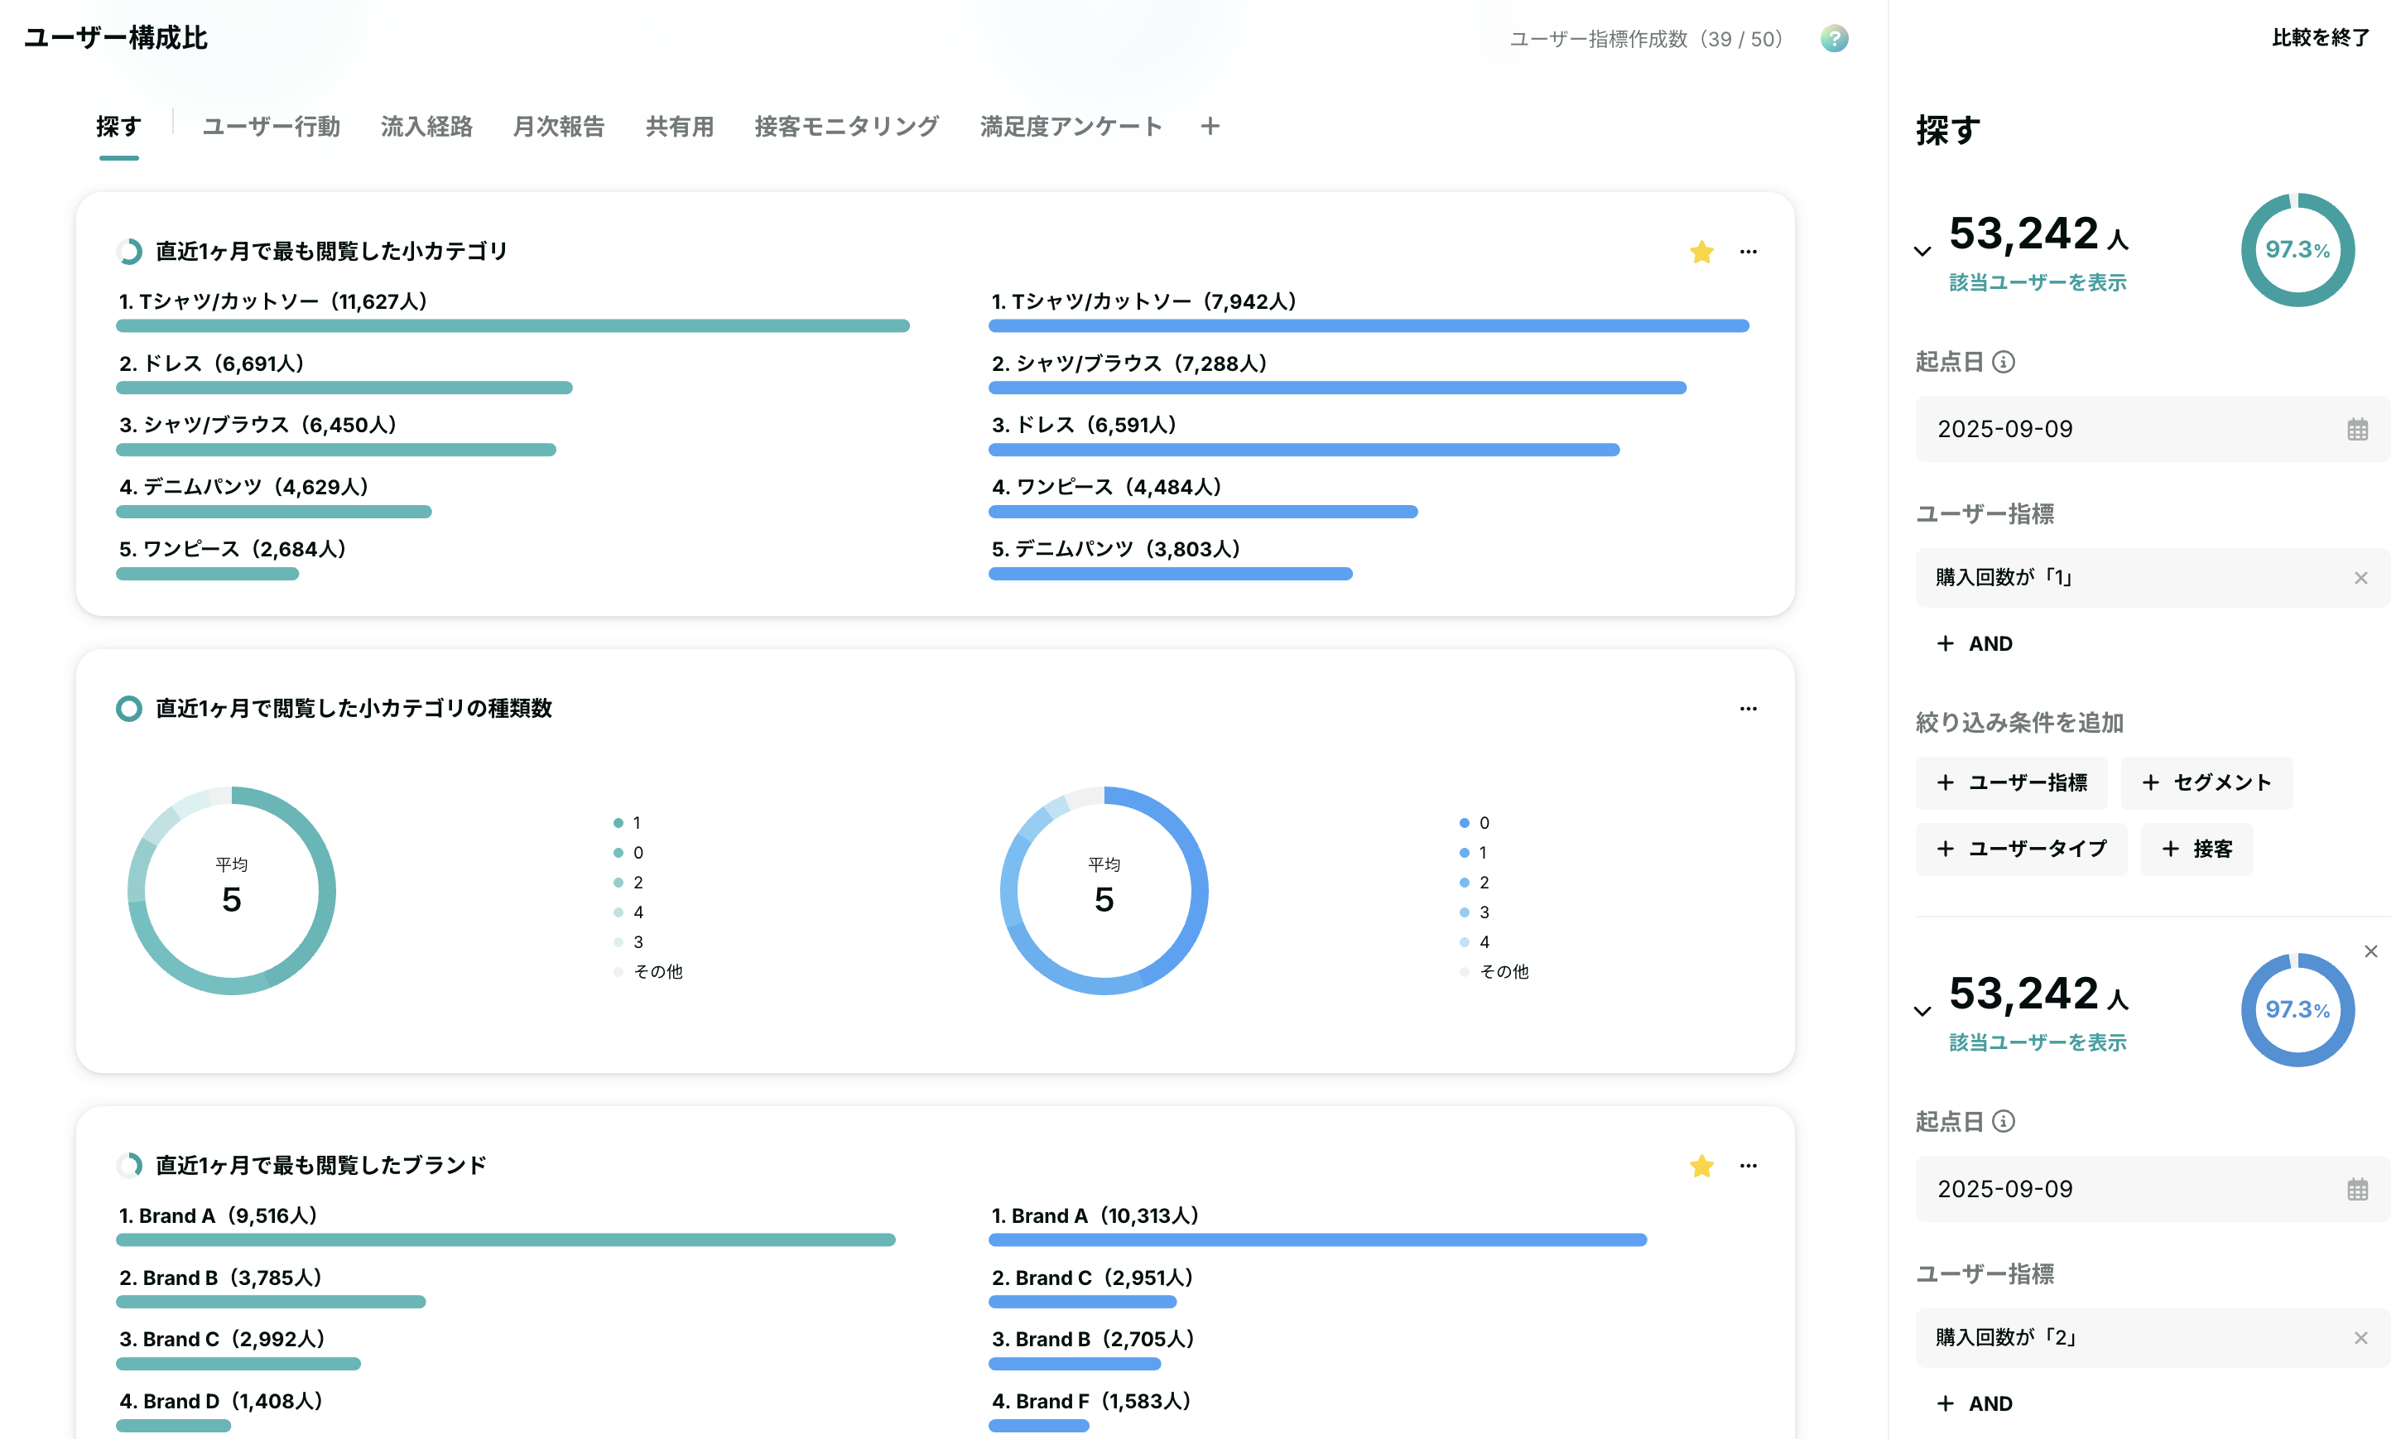This screenshot has width=2401, height=1439.
Task: Toggle favorite star on 最も閲覧したブランド card
Action: point(1701,1166)
